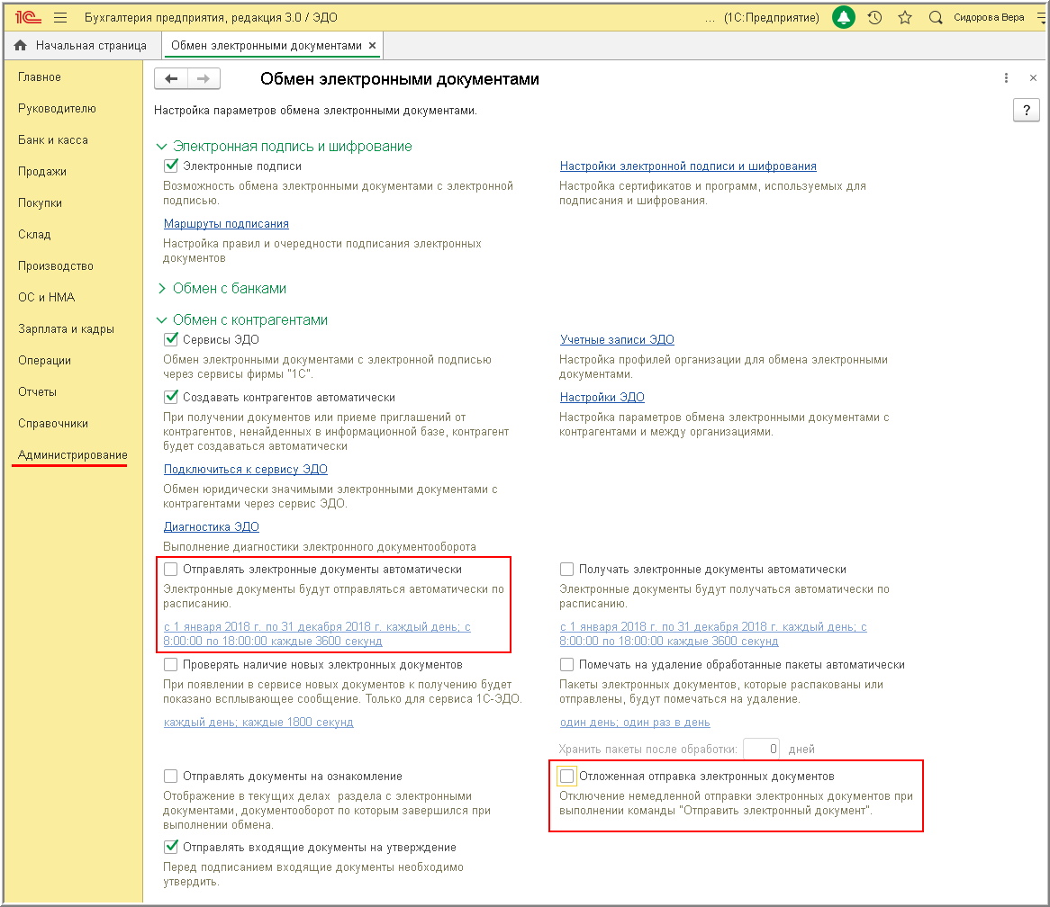1050x907 pixels.
Task: Enable Отложенная отправка электронных документов
Action: [566, 776]
